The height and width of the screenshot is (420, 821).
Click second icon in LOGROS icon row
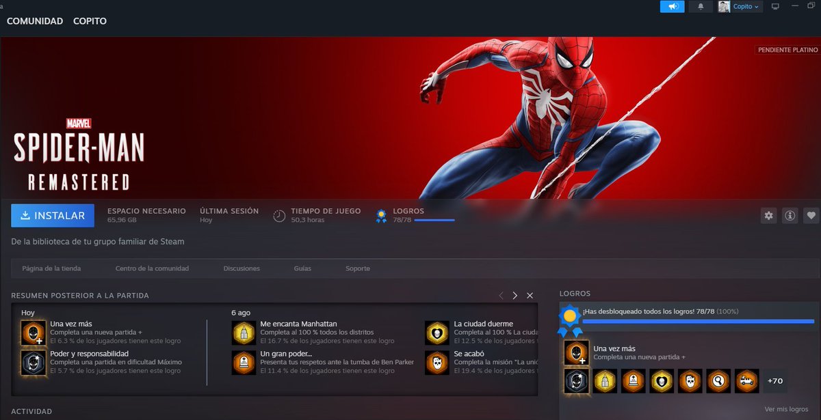coord(605,381)
